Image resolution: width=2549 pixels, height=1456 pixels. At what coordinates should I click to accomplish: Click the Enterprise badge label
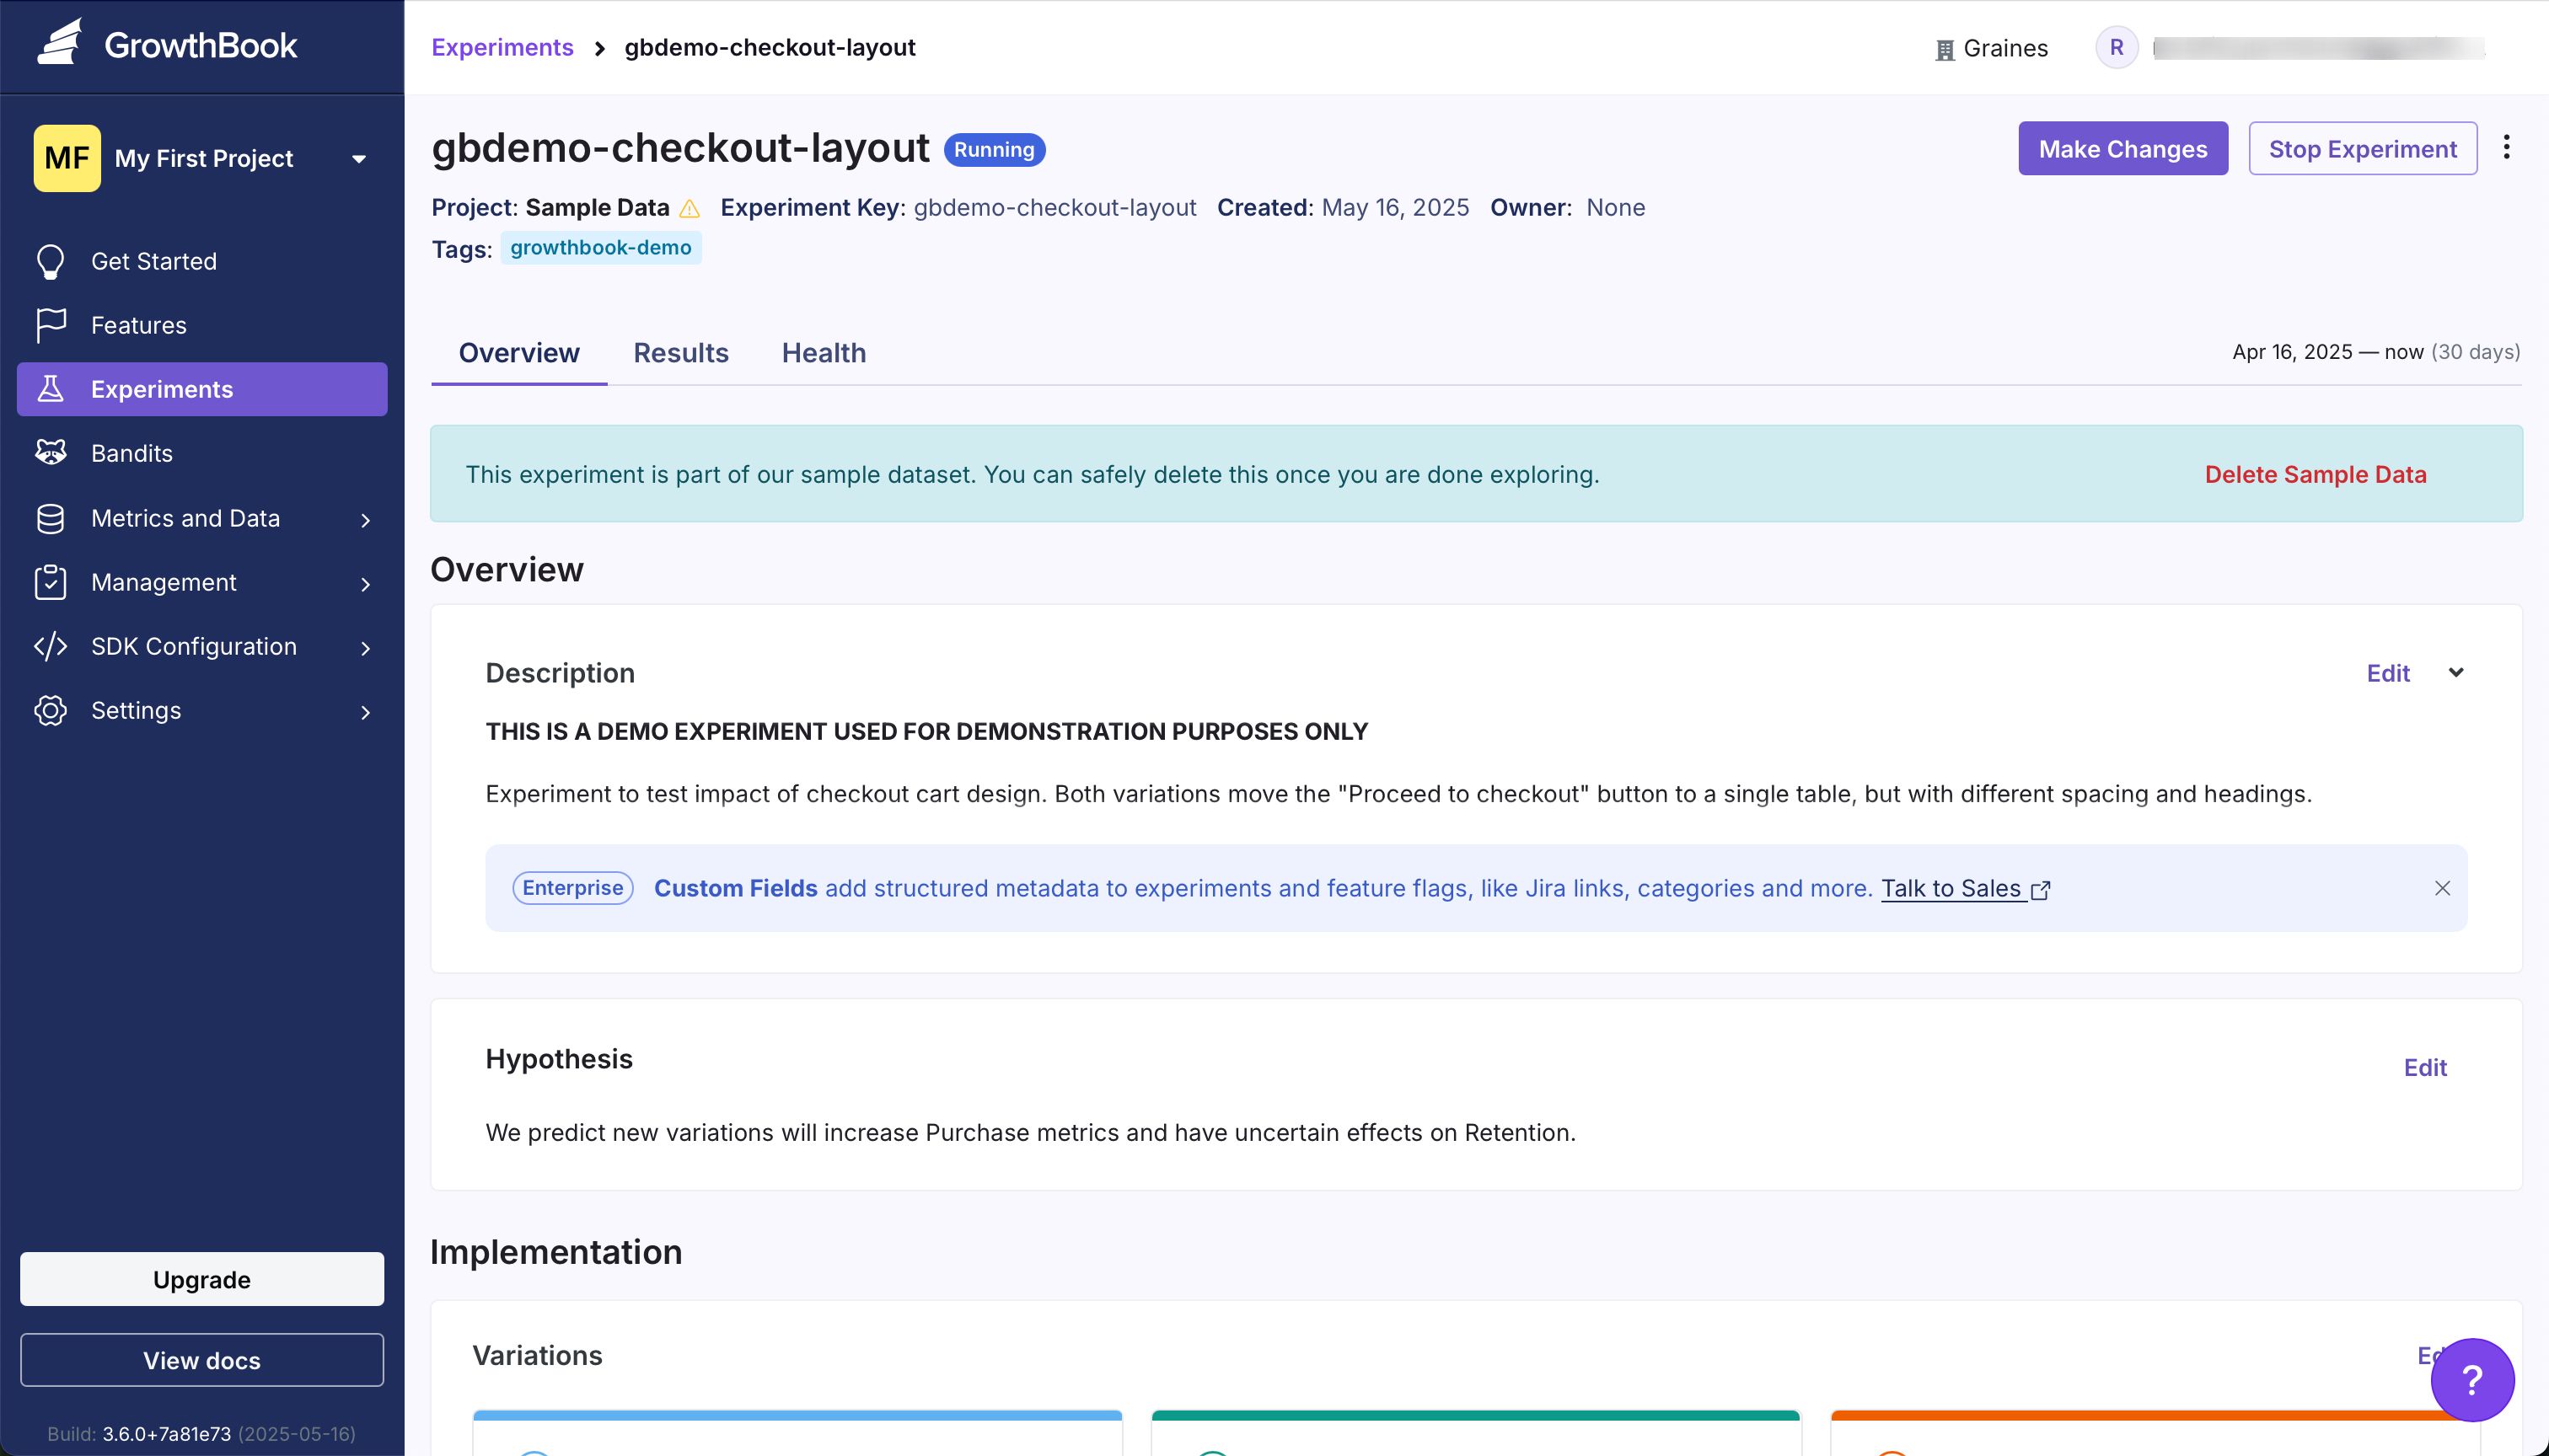point(572,888)
